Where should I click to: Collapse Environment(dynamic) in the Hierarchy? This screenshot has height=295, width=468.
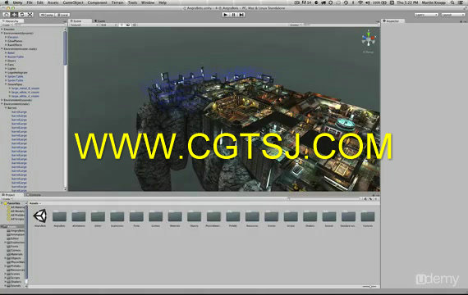tap(2, 33)
